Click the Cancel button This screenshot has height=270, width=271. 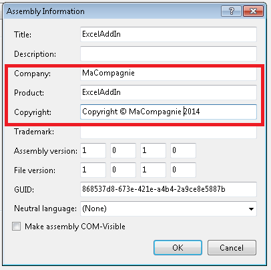232,248
